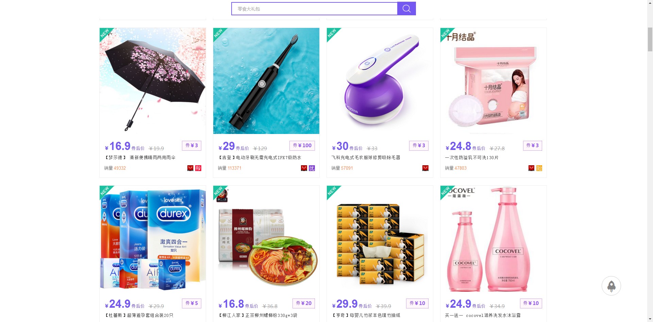The height and width of the screenshot is (322, 653).
Task: Open the purple lint remover product image
Action: 380,81
